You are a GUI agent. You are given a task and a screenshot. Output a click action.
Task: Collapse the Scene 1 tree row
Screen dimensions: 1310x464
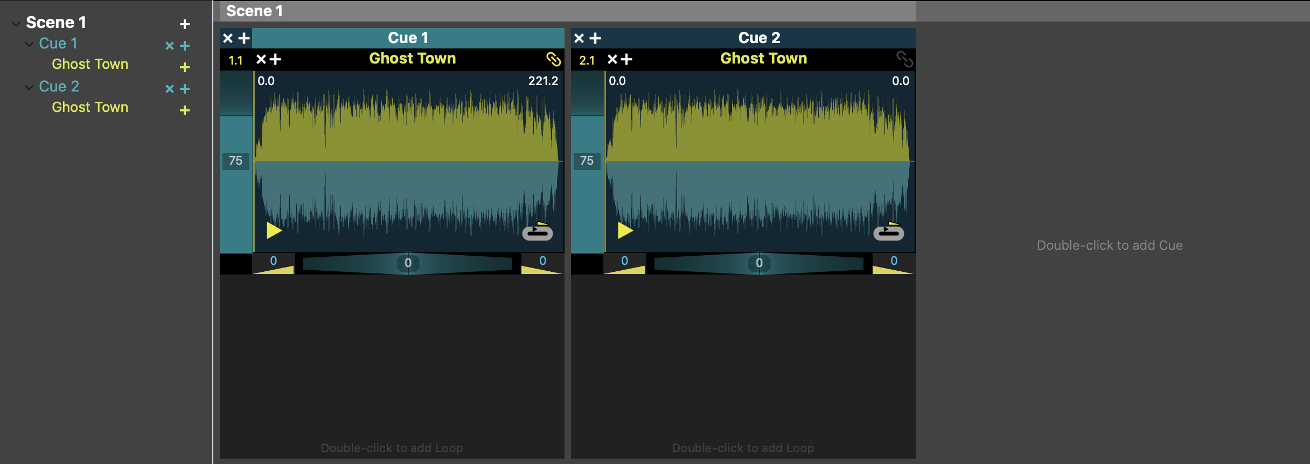[16, 24]
